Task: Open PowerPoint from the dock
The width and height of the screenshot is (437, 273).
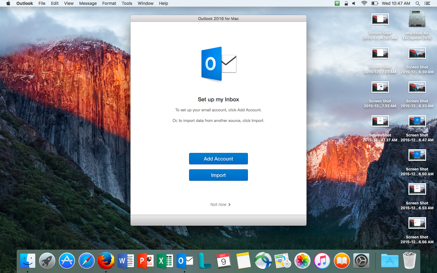Action: [145, 261]
